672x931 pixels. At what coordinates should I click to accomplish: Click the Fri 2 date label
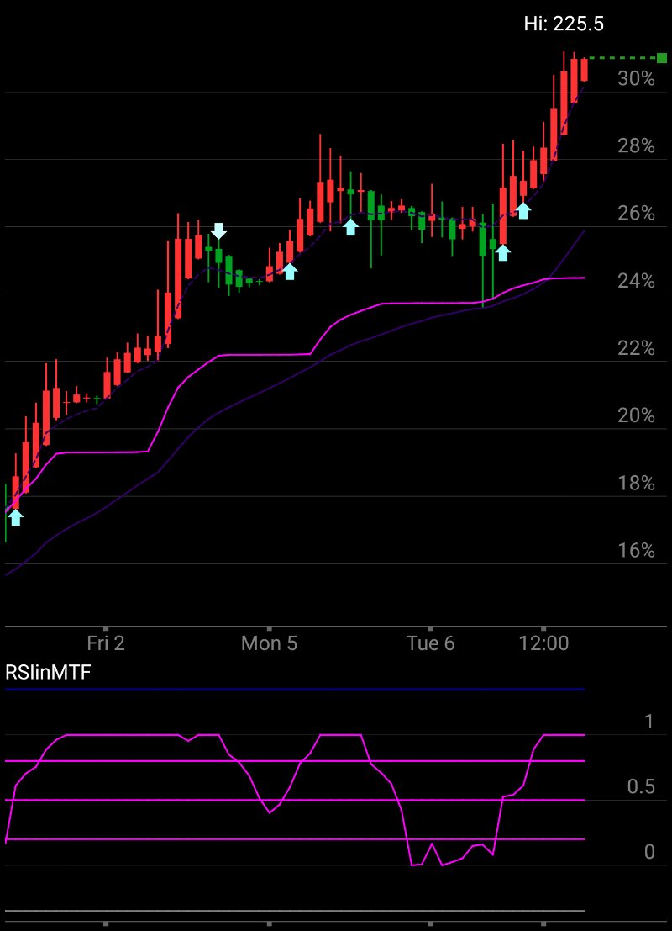106,643
